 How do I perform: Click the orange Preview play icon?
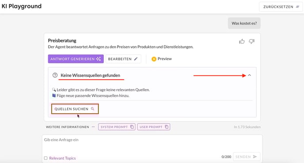(x=154, y=59)
